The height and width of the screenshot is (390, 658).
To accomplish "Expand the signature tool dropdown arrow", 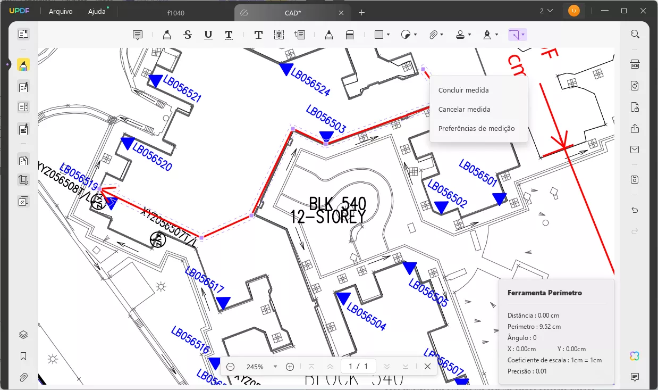I will (496, 35).
